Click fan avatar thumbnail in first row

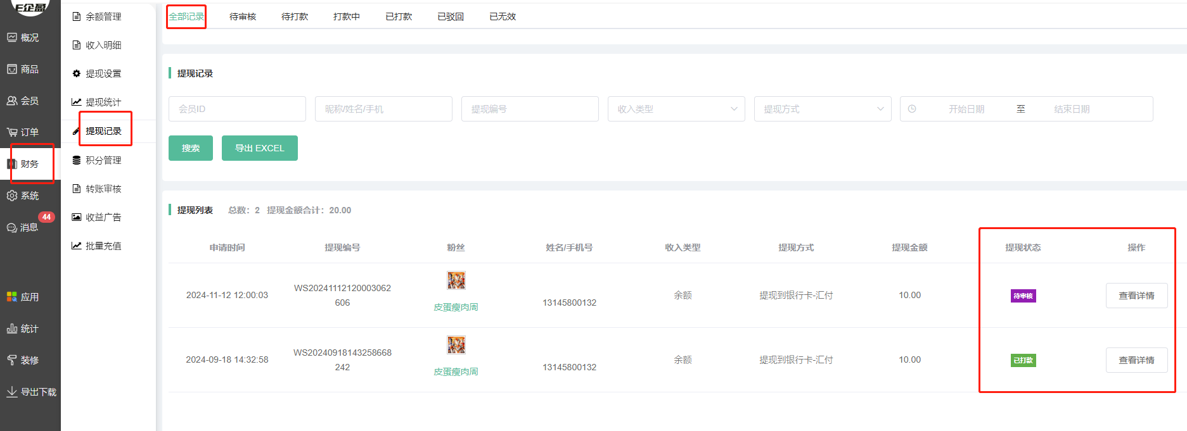pos(456,280)
